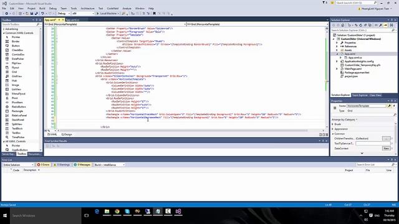
Task: Select the Image control in Toolbox
Action: [15, 85]
